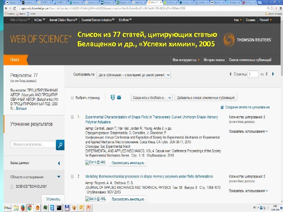Open Essential Science Indicators
Screen dimensions: 283x212
[98, 20]
